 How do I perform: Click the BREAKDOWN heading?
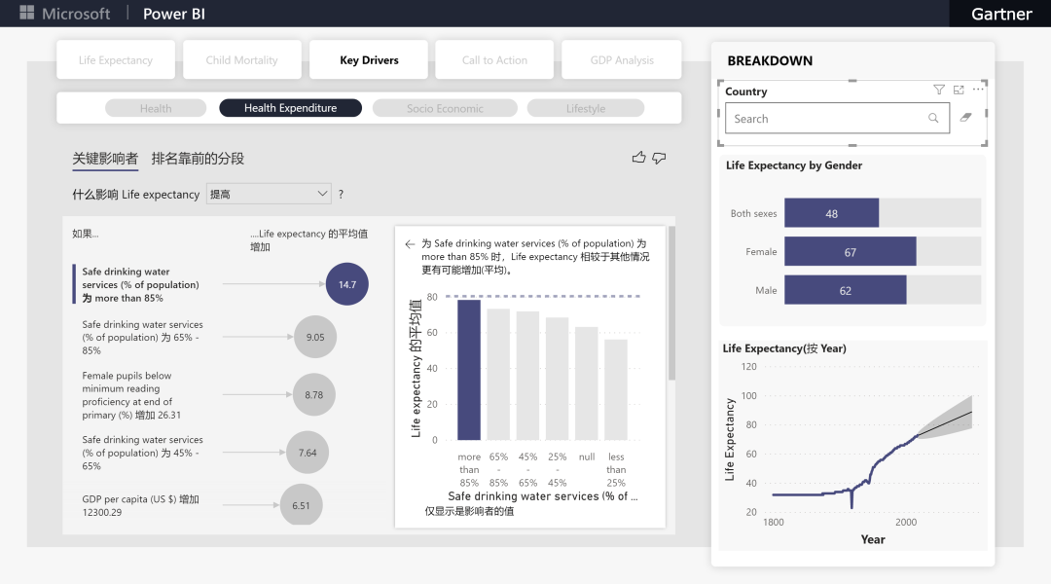coord(770,60)
